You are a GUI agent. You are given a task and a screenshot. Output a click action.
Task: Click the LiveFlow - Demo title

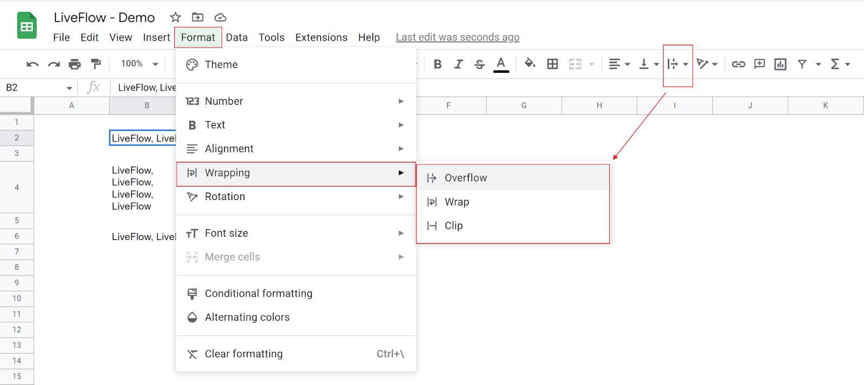pyautogui.click(x=104, y=17)
